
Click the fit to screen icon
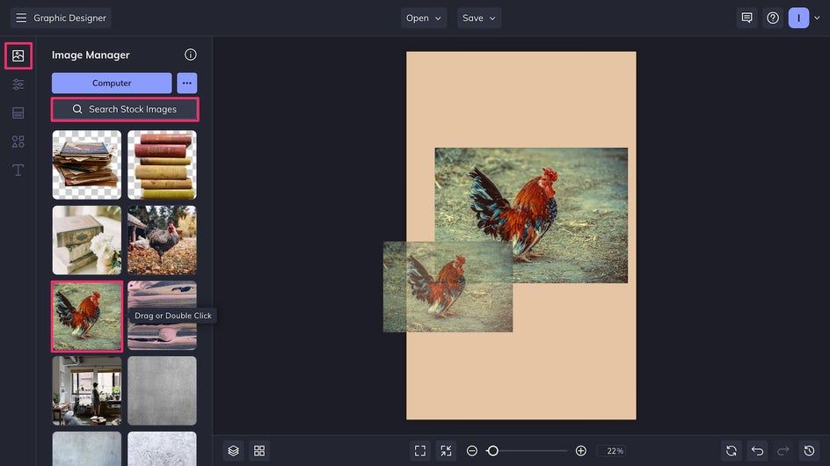pyautogui.click(x=420, y=451)
